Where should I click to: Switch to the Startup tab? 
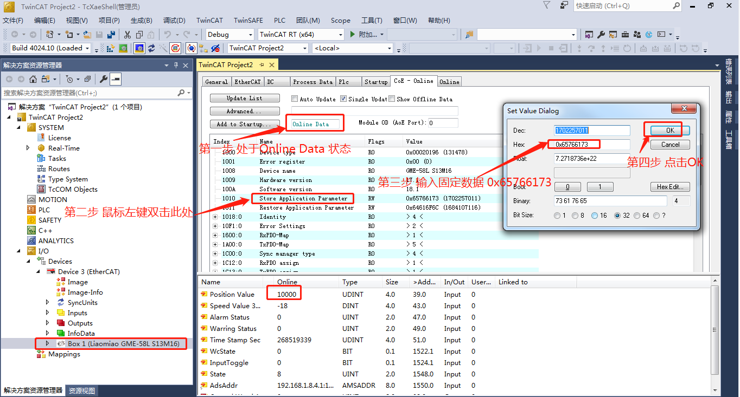click(x=376, y=82)
